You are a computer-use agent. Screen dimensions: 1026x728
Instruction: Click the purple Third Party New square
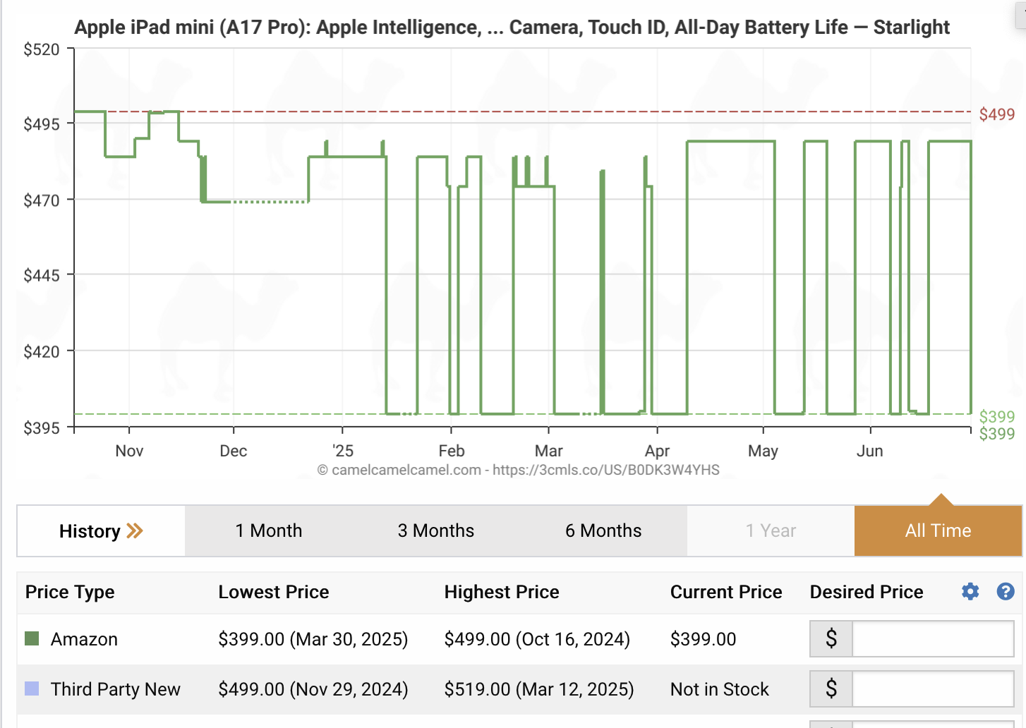tap(32, 688)
